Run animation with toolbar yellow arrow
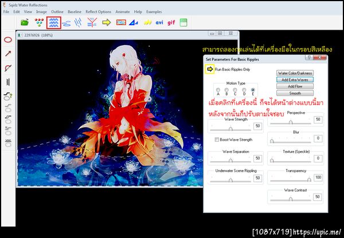The height and width of the screenshot is (238, 344). tap(107, 22)
